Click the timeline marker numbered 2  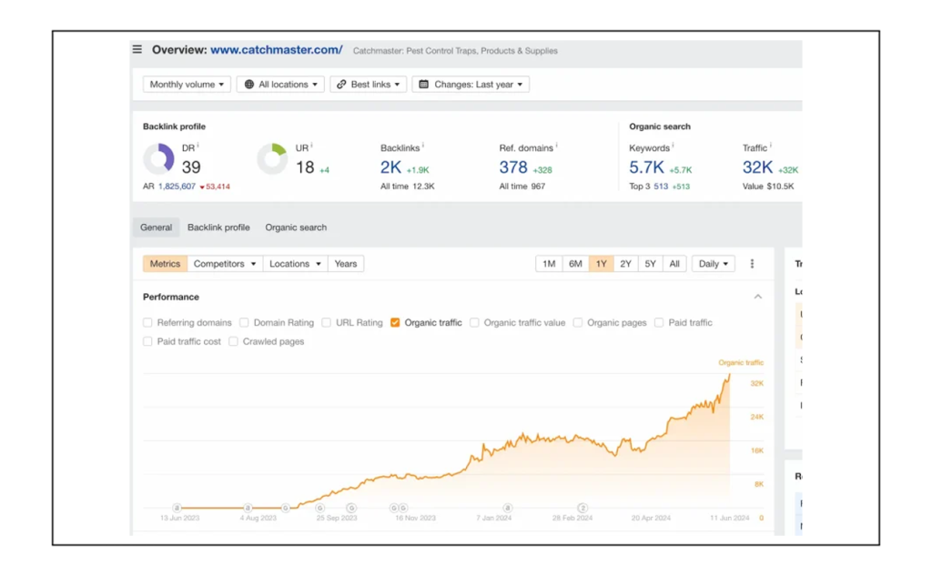583,508
